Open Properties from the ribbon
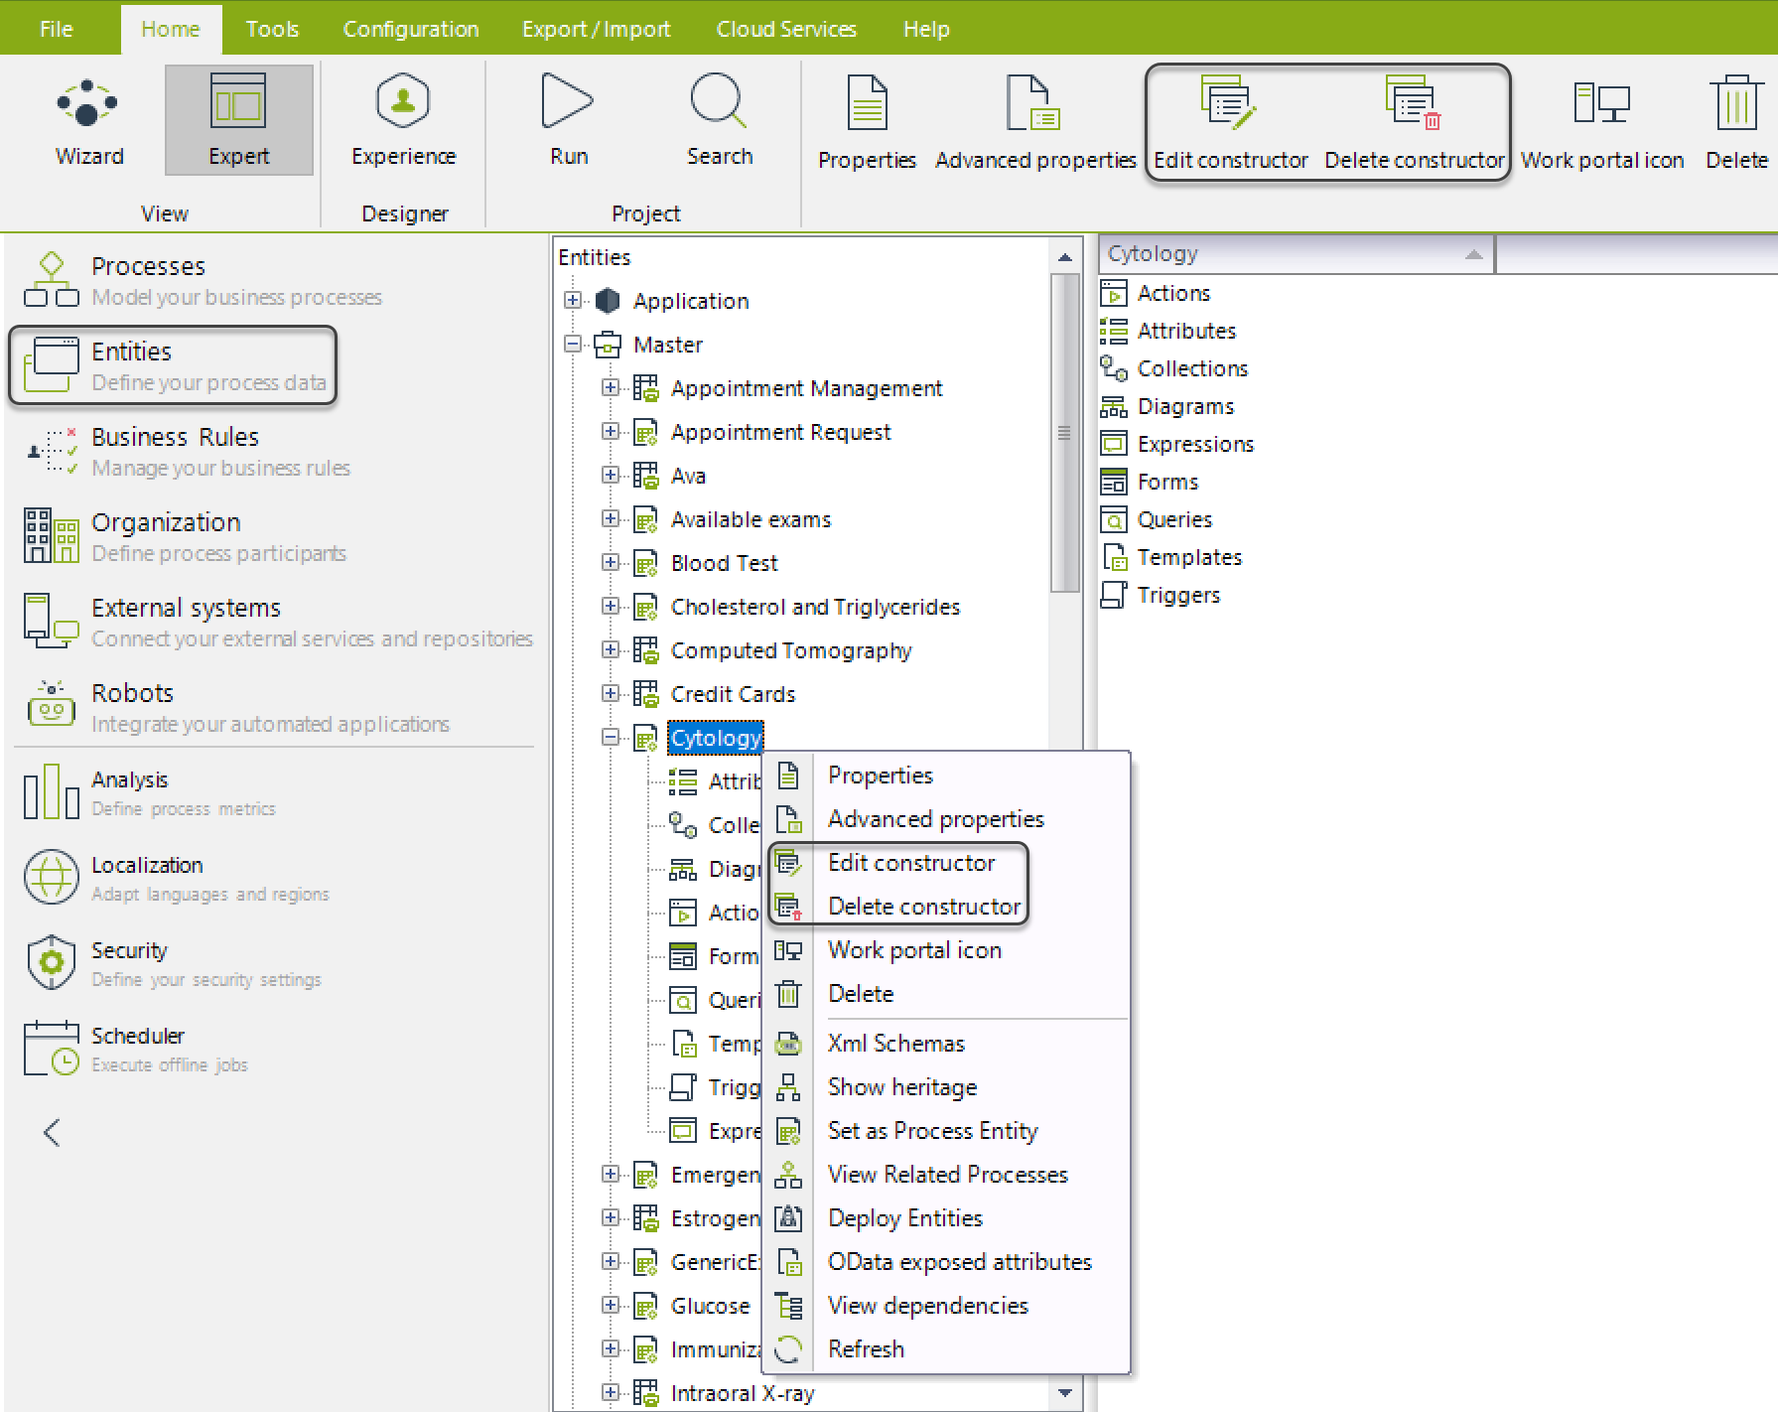Viewport: 1778px width, 1412px height. (x=867, y=123)
